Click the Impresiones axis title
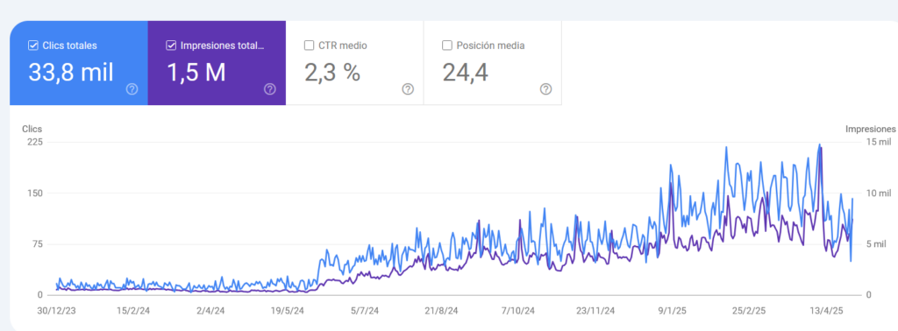 pyautogui.click(x=871, y=130)
